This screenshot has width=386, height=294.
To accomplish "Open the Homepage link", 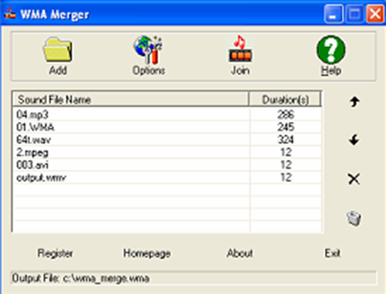I will [147, 254].
